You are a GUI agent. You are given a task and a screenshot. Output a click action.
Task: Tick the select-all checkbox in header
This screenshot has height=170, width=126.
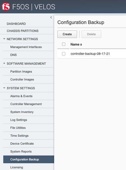(x=64, y=44)
